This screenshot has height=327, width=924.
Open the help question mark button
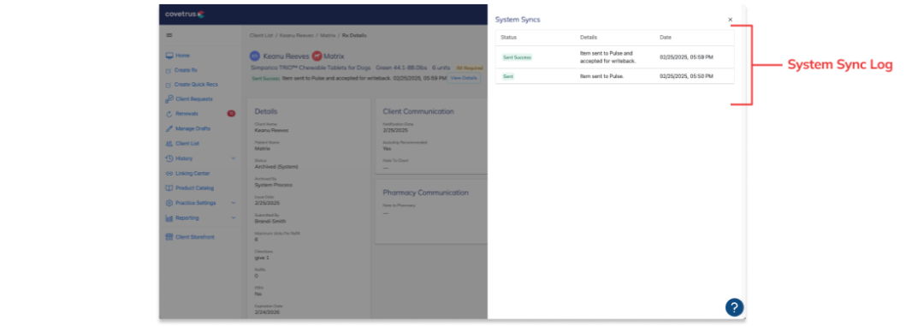pyautogui.click(x=734, y=307)
